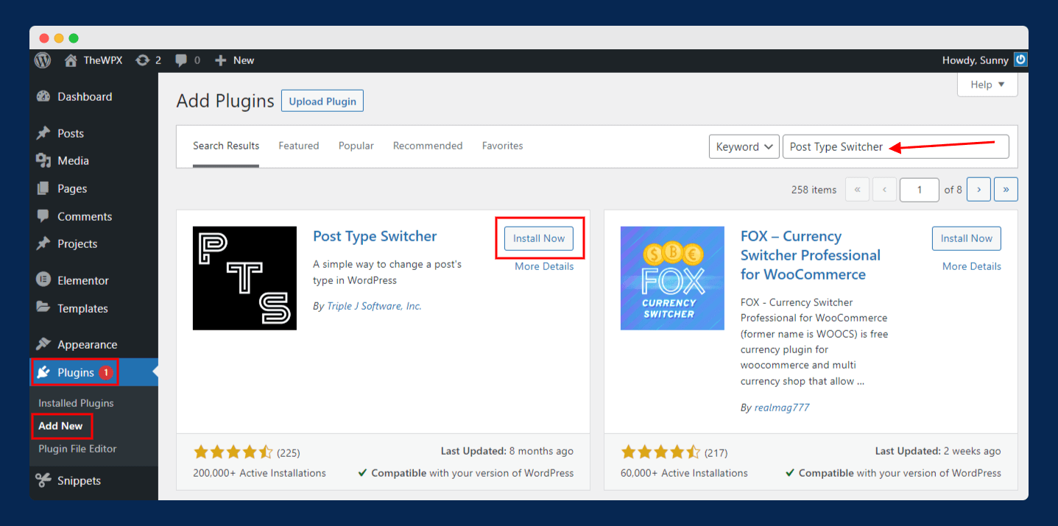Image resolution: width=1058 pixels, height=526 pixels.
Task: Open the + New content menu
Action: point(234,60)
